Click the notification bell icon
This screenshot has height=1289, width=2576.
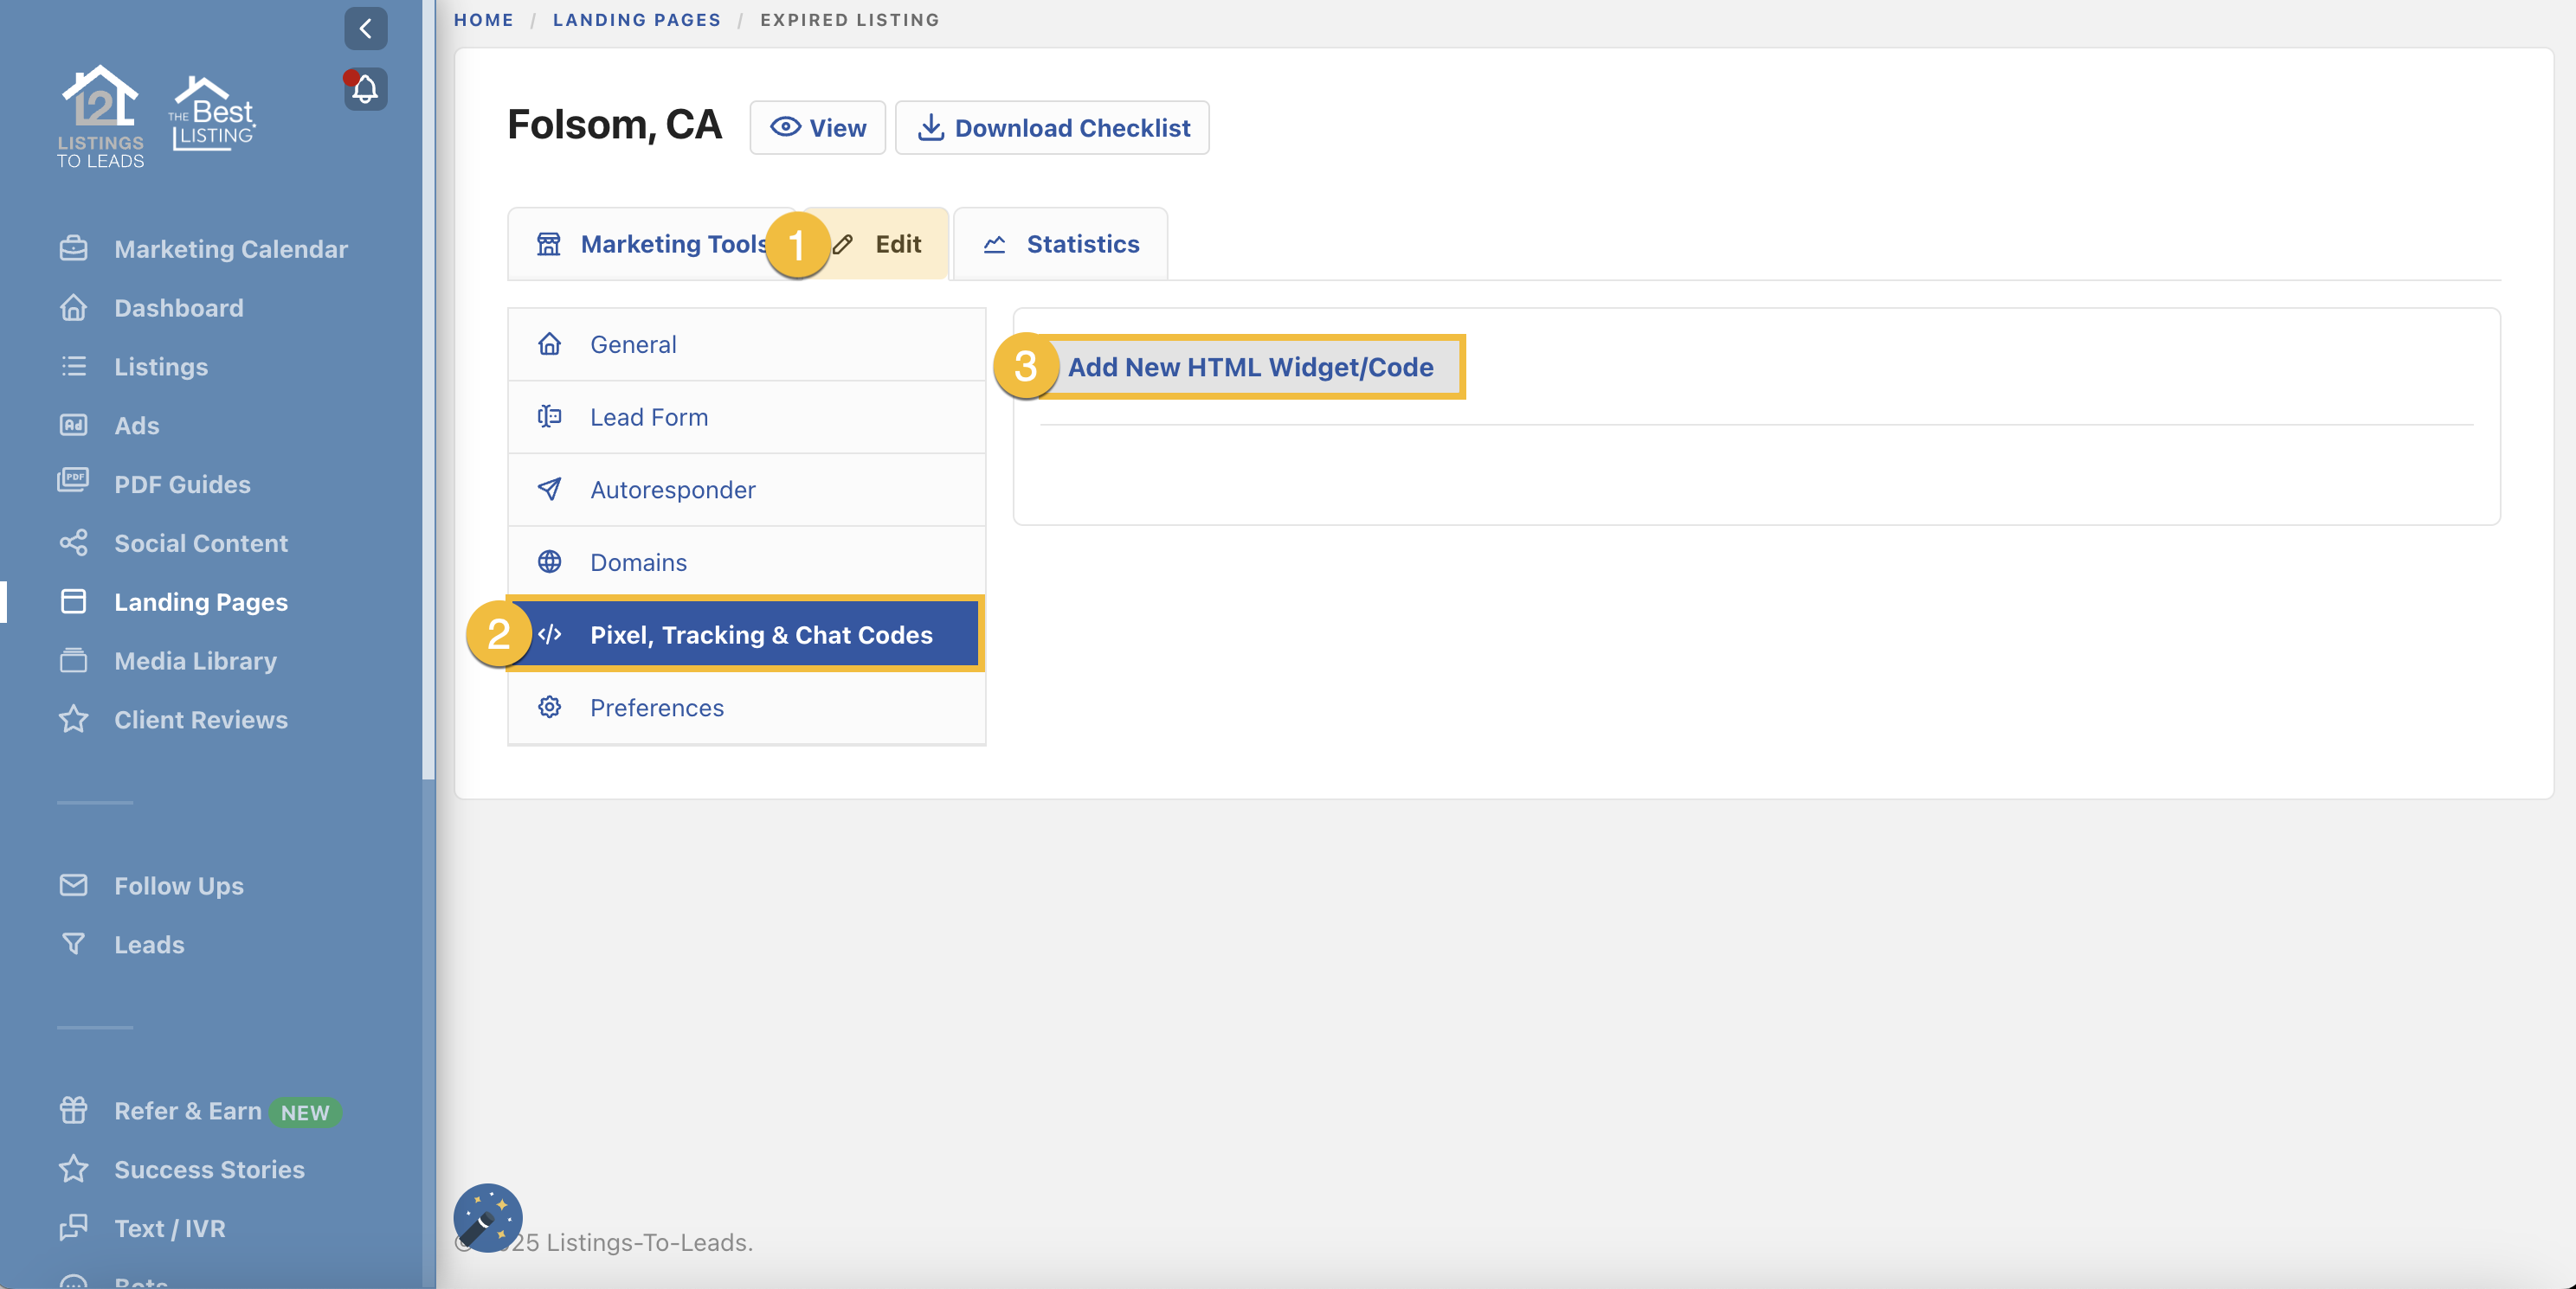(365, 90)
